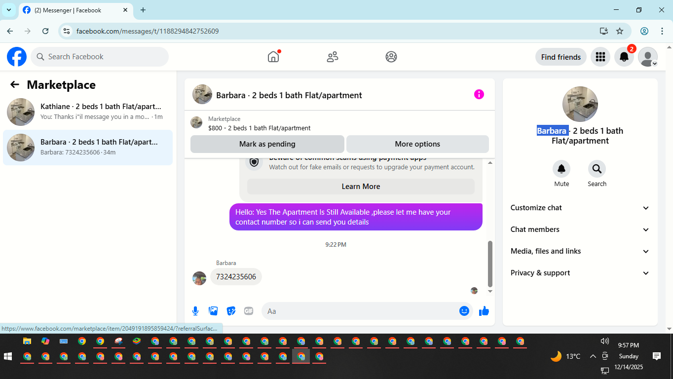Open the Chrome three-dot menu
Screen dimensions: 673x379
click(662, 31)
